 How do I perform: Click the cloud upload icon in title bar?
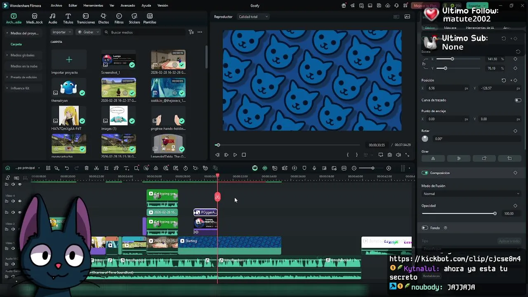click(388, 6)
